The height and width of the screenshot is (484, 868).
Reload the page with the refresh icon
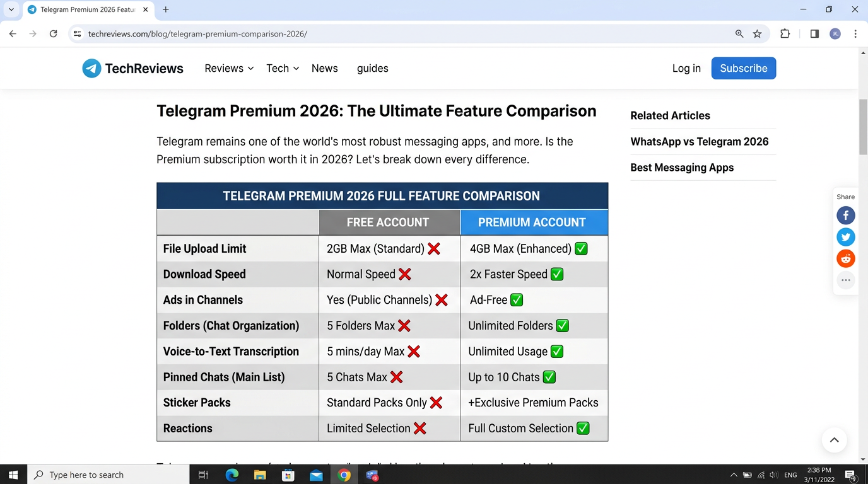click(54, 33)
